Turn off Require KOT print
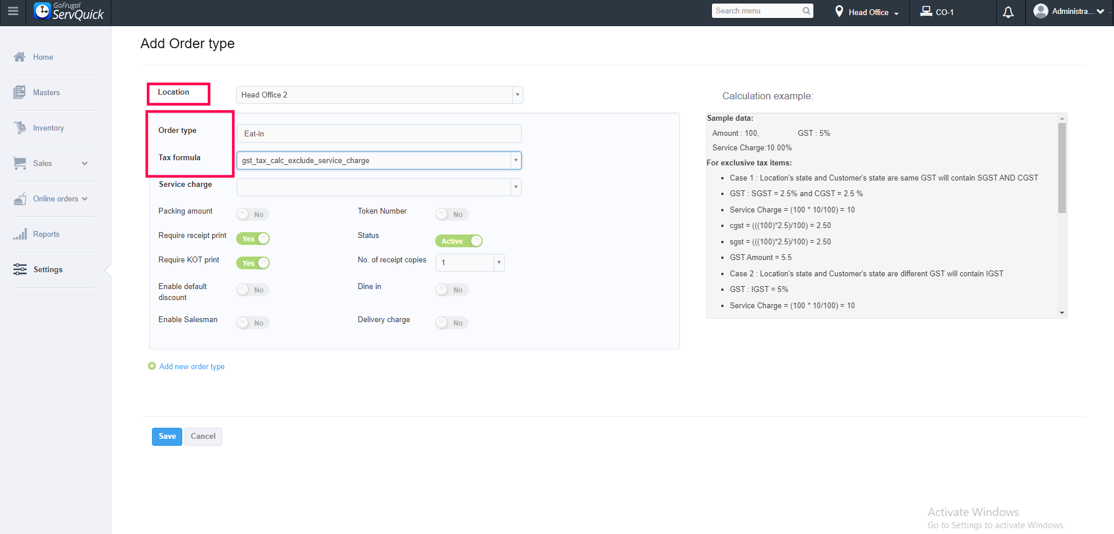Image resolution: width=1114 pixels, height=534 pixels. click(253, 263)
